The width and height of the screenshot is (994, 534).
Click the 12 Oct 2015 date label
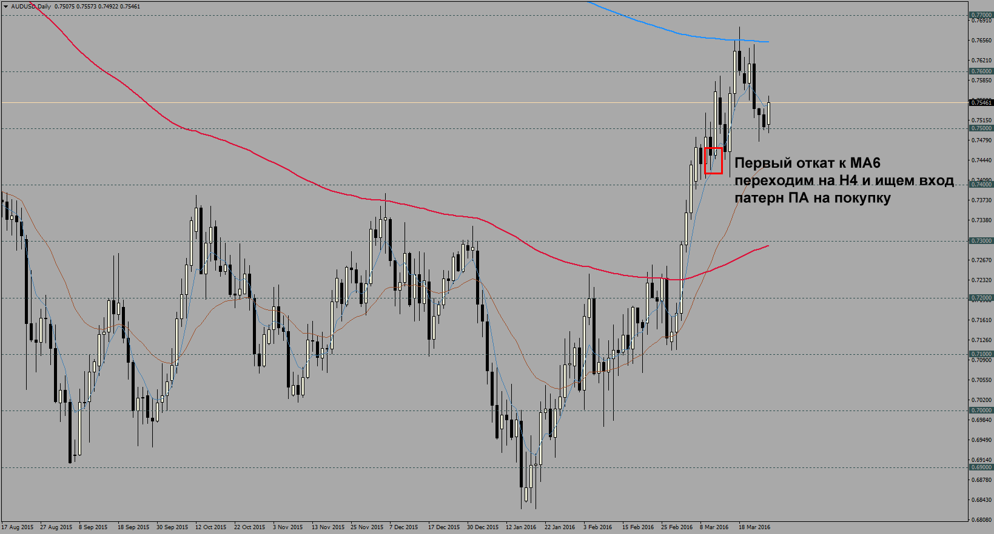[x=211, y=527]
